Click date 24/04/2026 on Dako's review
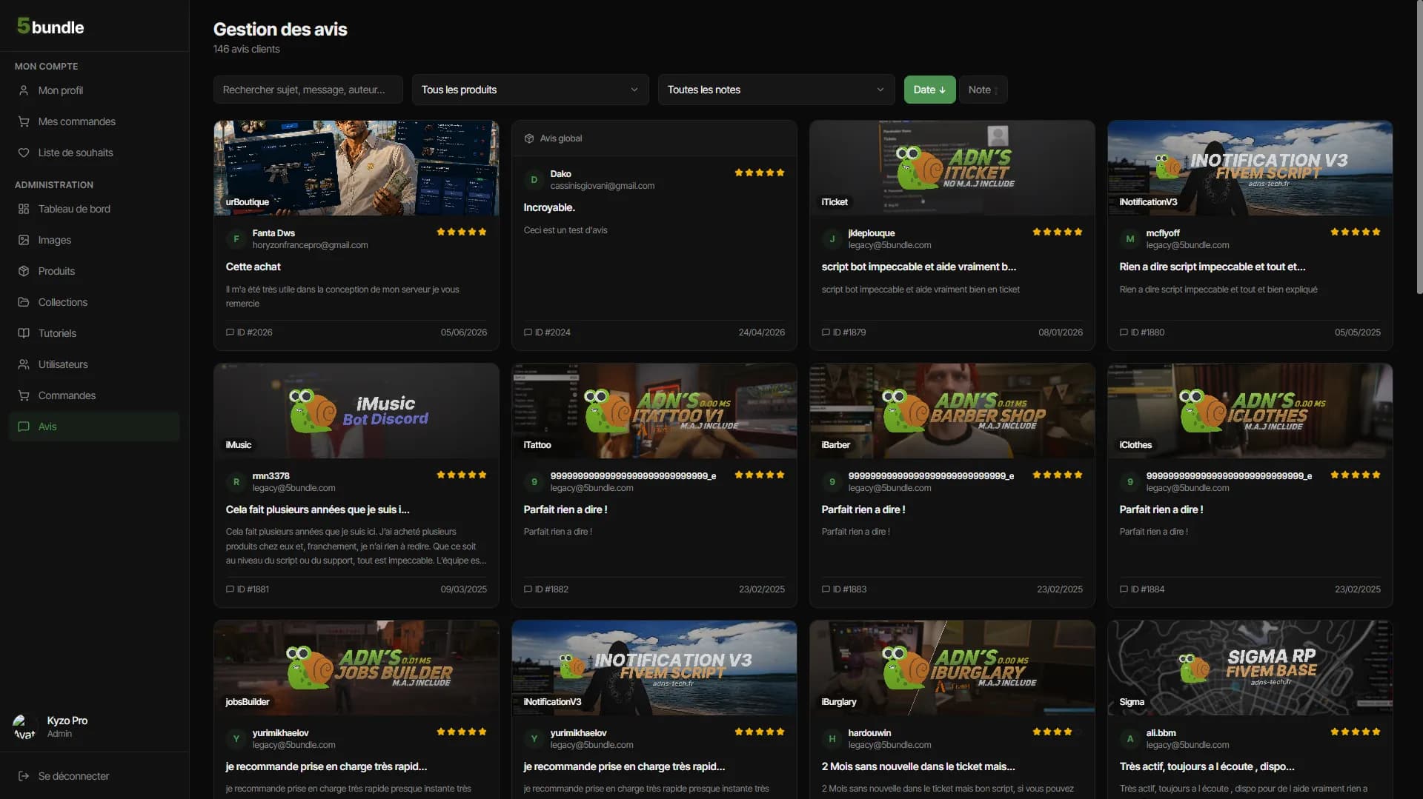Viewport: 1423px width, 799px height. [761, 332]
